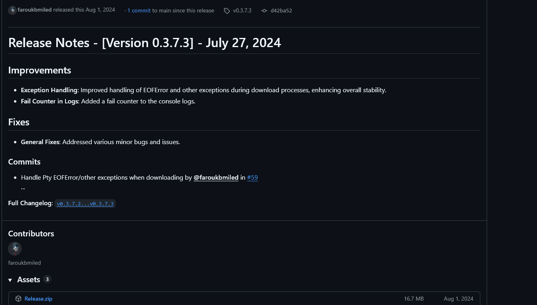Screen dimensions: 537x305
Task: Click the Aug 1, 2024 date in Release.zip row
Action: click(458, 299)
